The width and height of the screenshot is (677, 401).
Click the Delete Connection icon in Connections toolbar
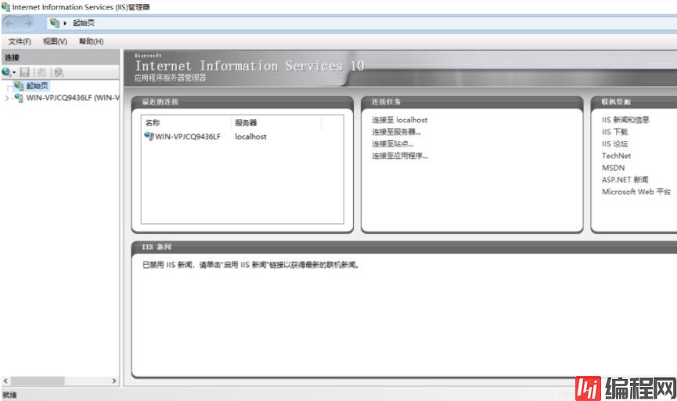pos(59,72)
